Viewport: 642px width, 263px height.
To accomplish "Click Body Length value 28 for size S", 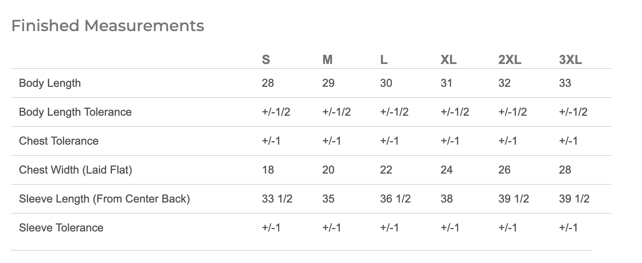I will coord(267,83).
